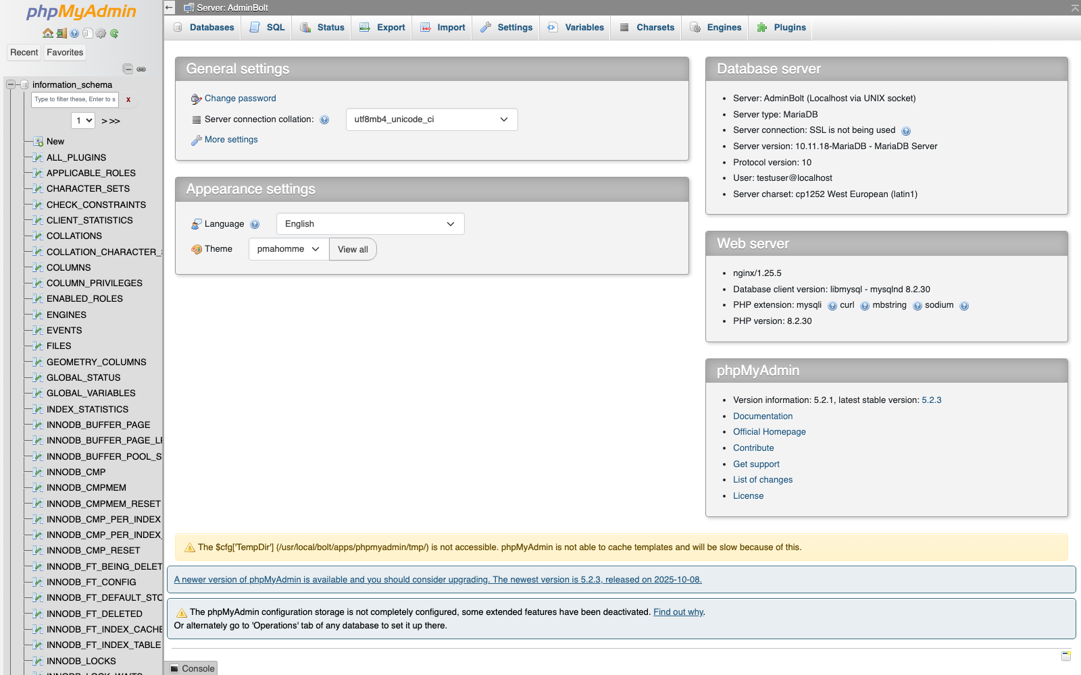The image size is (1081, 675).
Task: Open the Theme pmahomme dropdown
Action: point(288,249)
